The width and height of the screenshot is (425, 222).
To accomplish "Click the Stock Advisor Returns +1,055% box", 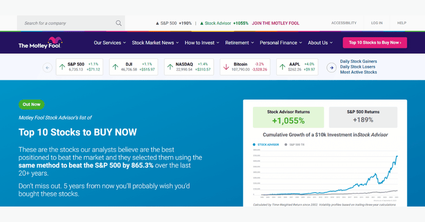I will pyautogui.click(x=288, y=117).
